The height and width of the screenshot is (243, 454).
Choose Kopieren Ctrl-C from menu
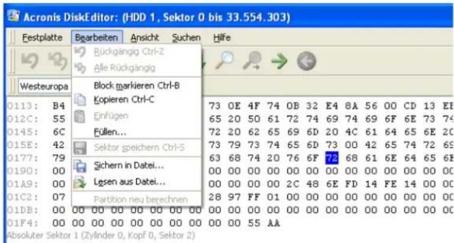[136, 100]
